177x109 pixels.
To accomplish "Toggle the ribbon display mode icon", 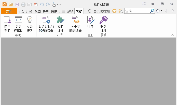I will 144,4.
